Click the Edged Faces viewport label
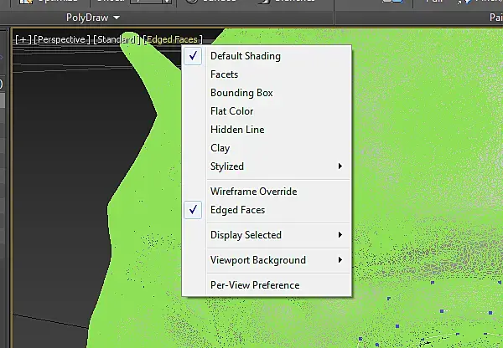Screen dimensions: 503x348 (173, 39)
